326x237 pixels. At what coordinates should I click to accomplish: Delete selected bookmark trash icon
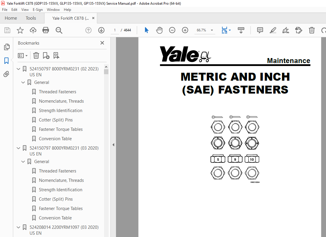click(36, 56)
